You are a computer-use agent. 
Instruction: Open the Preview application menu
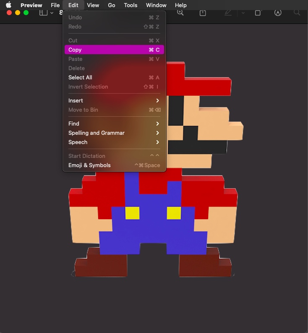pos(31,5)
